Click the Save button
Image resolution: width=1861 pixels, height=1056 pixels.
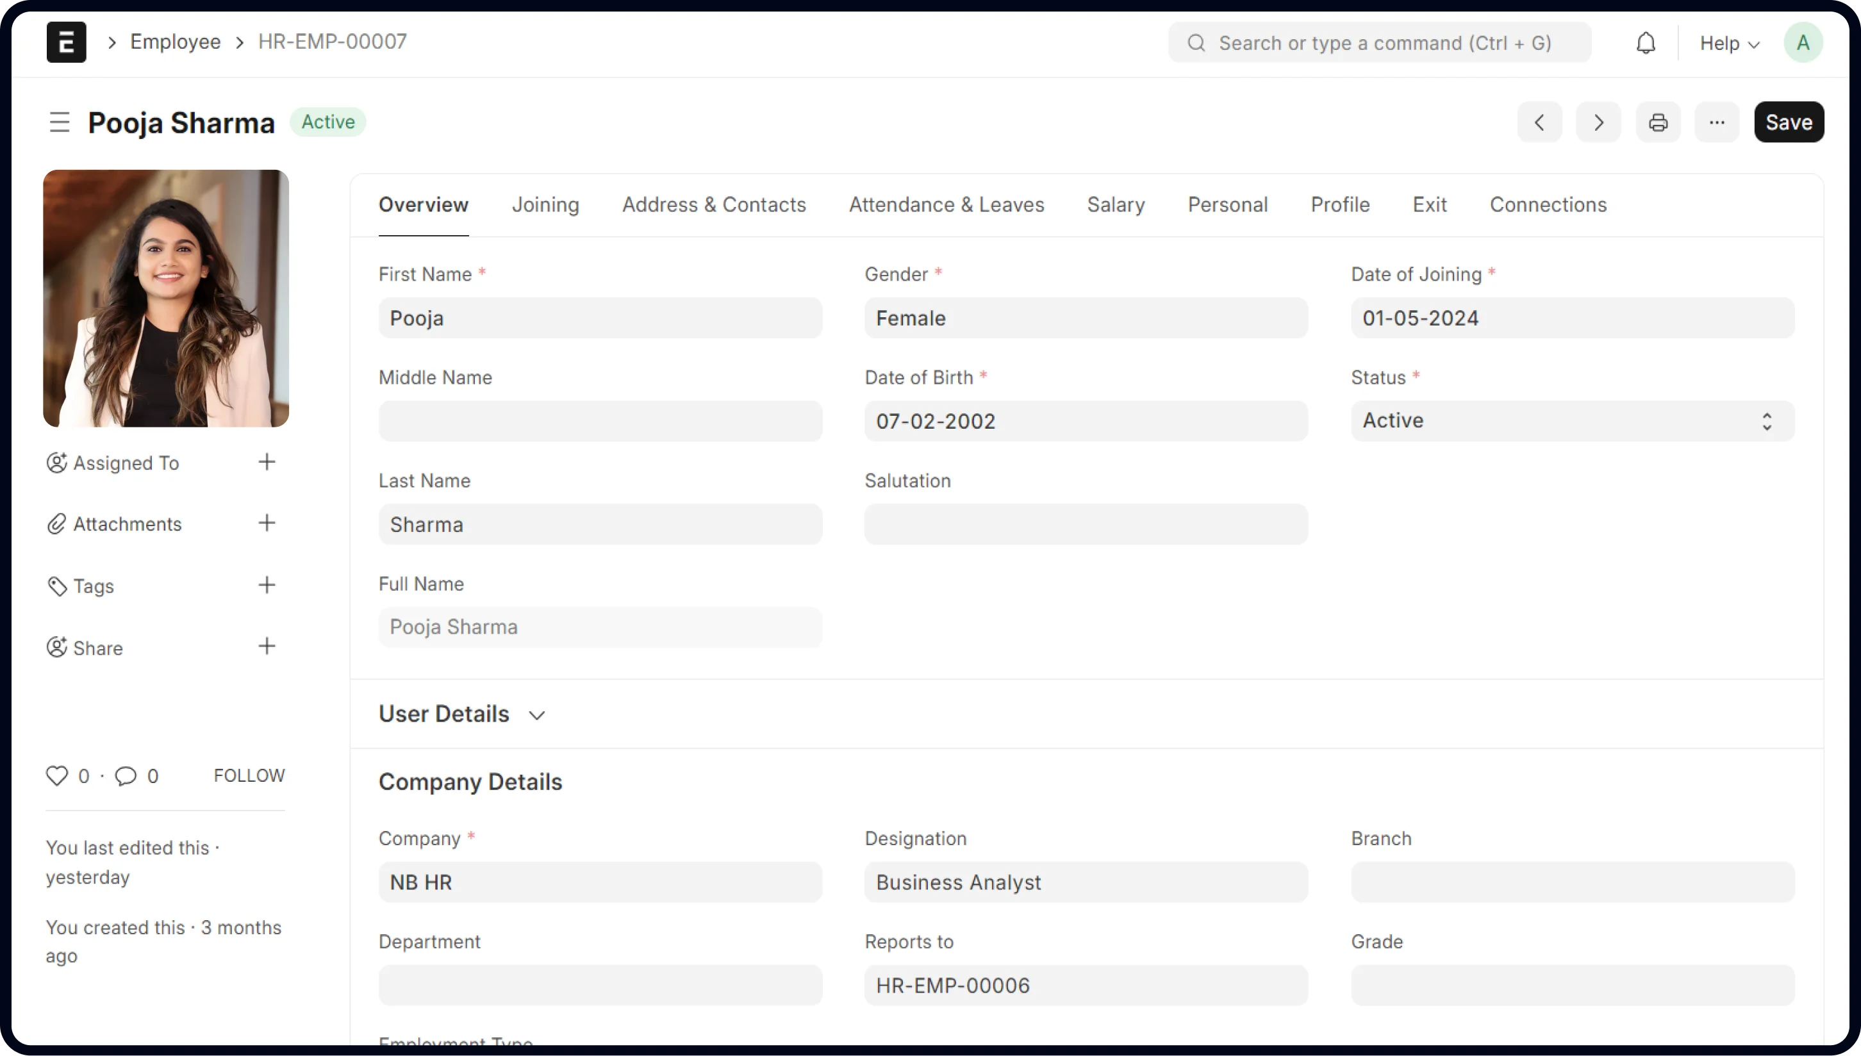[x=1788, y=122]
